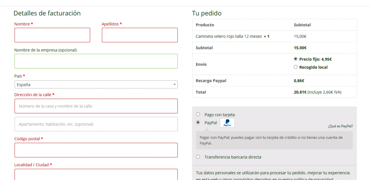Choose Pago con tarjeta payment method
The height and width of the screenshot is (180, 370).
pos(198,115)
